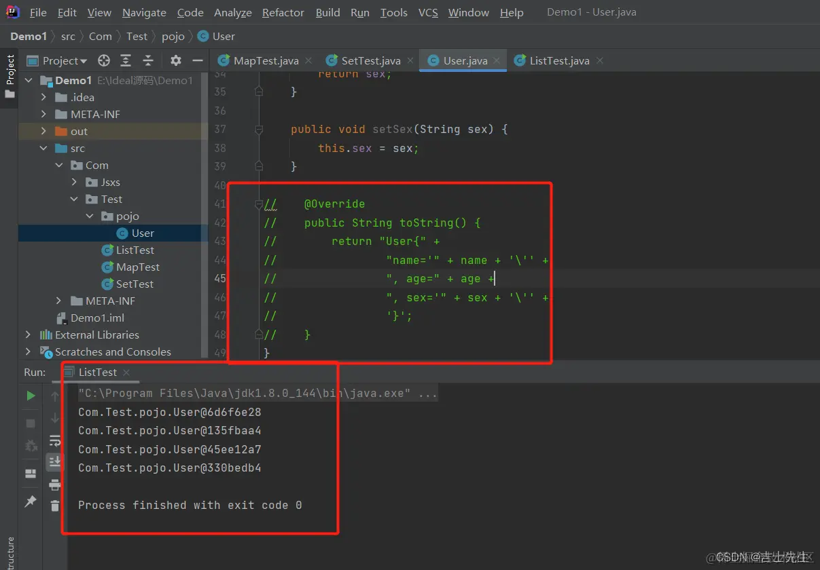Click the Restore Layout icon in Run panel
Screen dimensions: 820x570
tap(31, 473)
